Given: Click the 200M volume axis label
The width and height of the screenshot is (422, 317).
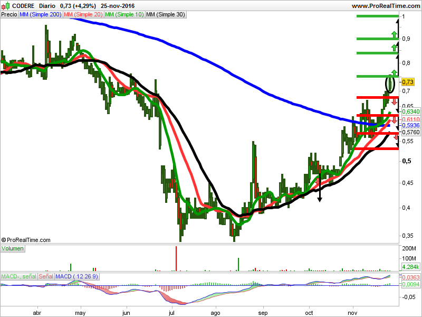Looking at the screenshot, I should (x=409, y=248).
